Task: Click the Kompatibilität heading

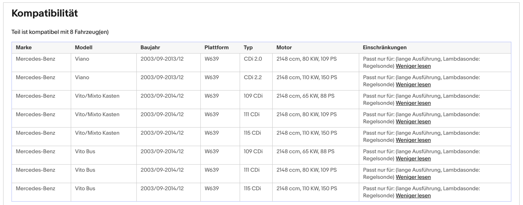Action: 45,13
